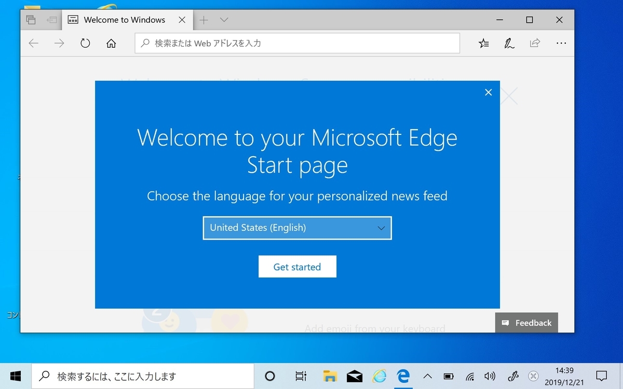
Task: Click the Share page icon in Edge
Action: (x=535, y=43)
